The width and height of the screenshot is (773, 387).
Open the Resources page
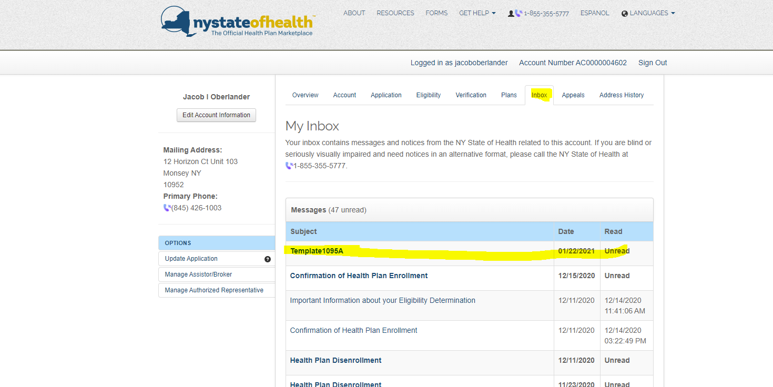pos(395,13)
